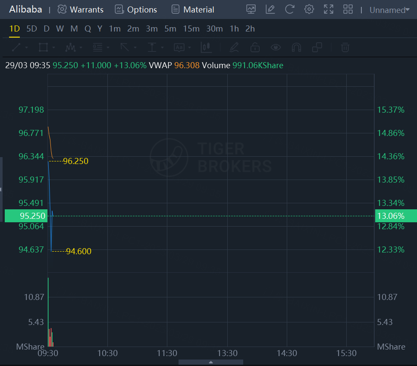Delete drawings with the trash icon
The height and width of the screenshot is (366, 417).
[x=345, y=47]
